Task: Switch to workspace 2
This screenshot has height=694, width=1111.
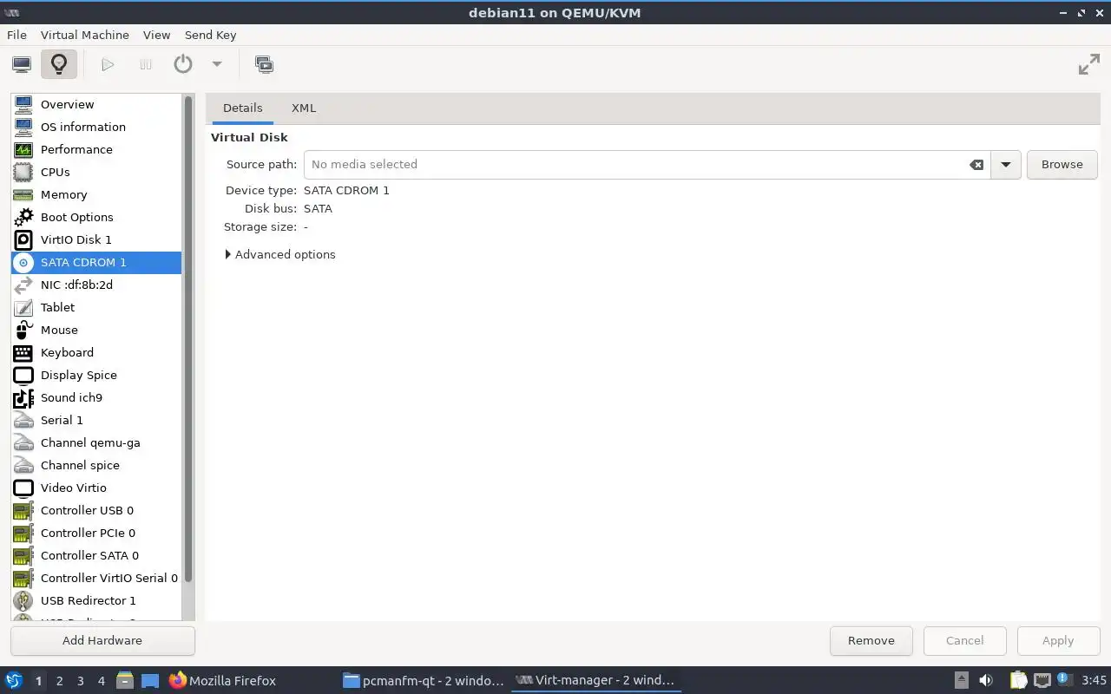Action: tap(59, 681)
